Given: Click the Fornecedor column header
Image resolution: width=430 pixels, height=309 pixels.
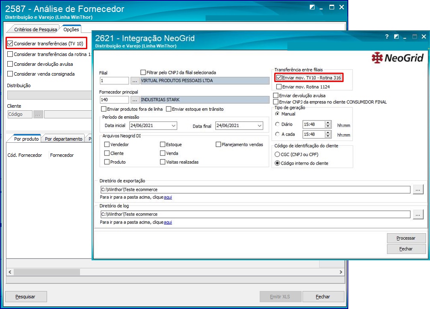Looking at the screenshot, I should point(62,155).
